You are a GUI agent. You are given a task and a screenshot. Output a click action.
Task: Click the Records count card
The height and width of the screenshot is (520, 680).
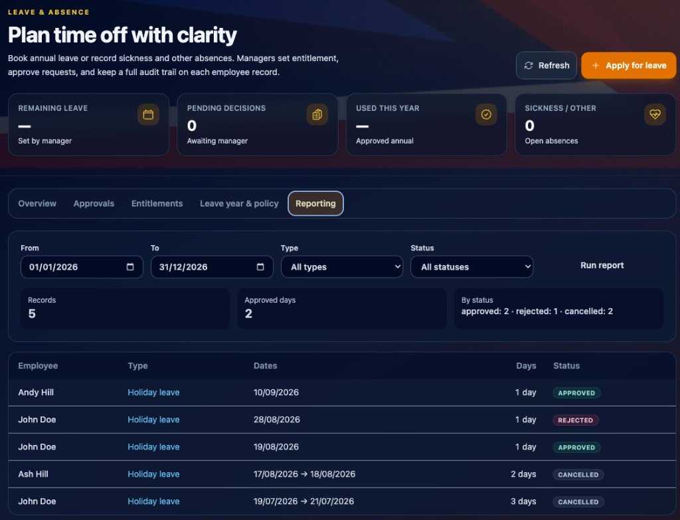pyautogui.click(x=126, y=308)
